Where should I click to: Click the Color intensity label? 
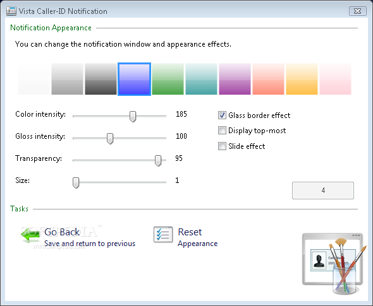point(40,114)
